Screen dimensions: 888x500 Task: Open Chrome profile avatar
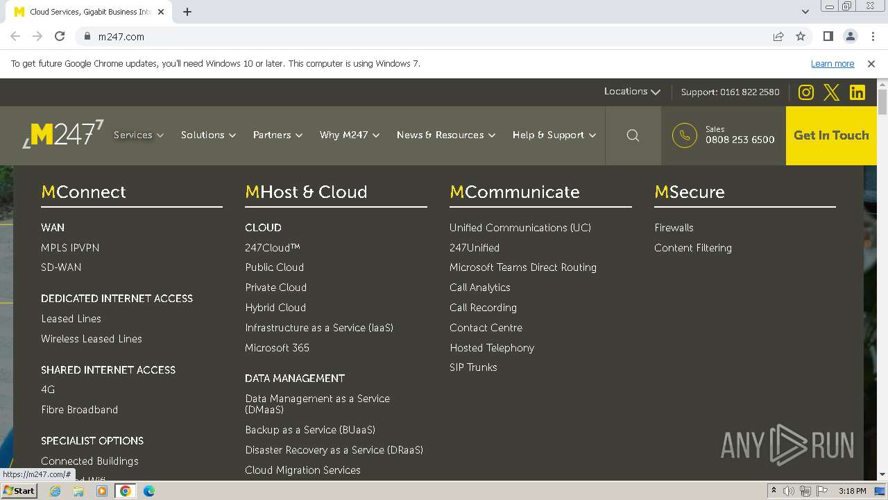tap(850, 36)
